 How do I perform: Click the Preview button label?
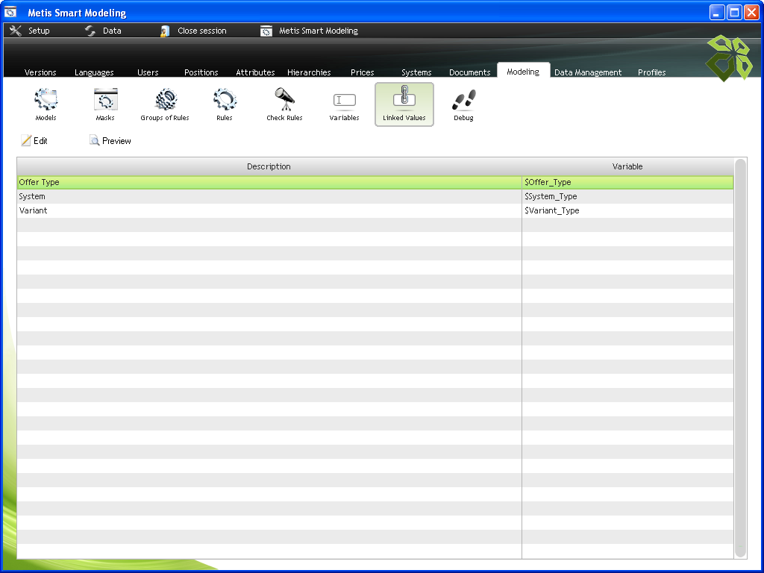point(116,141)
